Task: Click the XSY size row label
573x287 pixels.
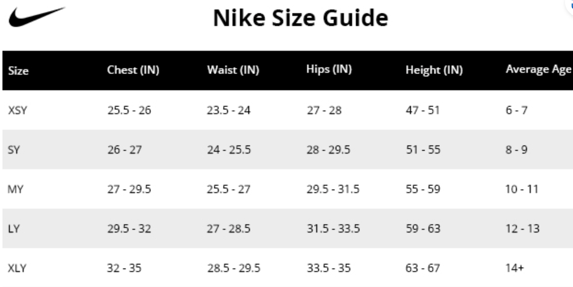Action: (18, 110)
